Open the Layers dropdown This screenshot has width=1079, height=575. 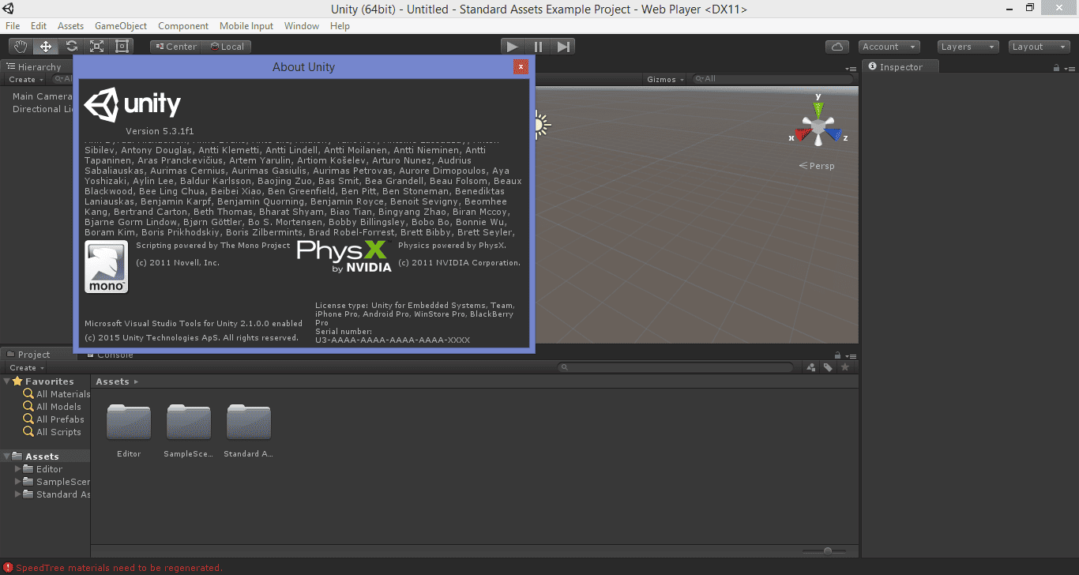968,47
